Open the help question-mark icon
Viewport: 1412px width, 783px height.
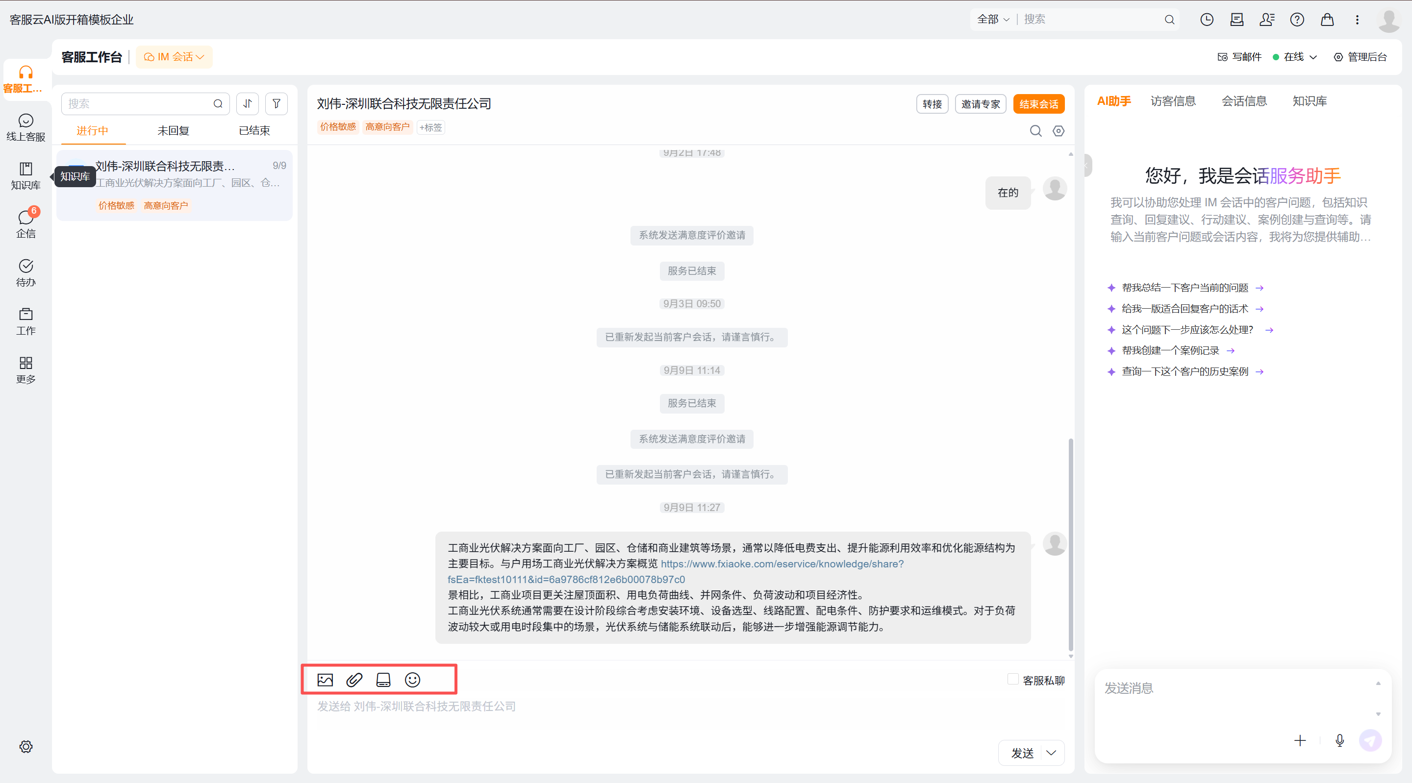[x=1297, y=20]
